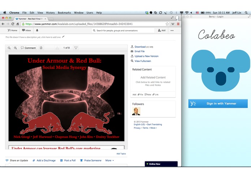This screenshot has height=178, width=251.
Task: Select Add a Doc/Image
Action: [44, 160]
